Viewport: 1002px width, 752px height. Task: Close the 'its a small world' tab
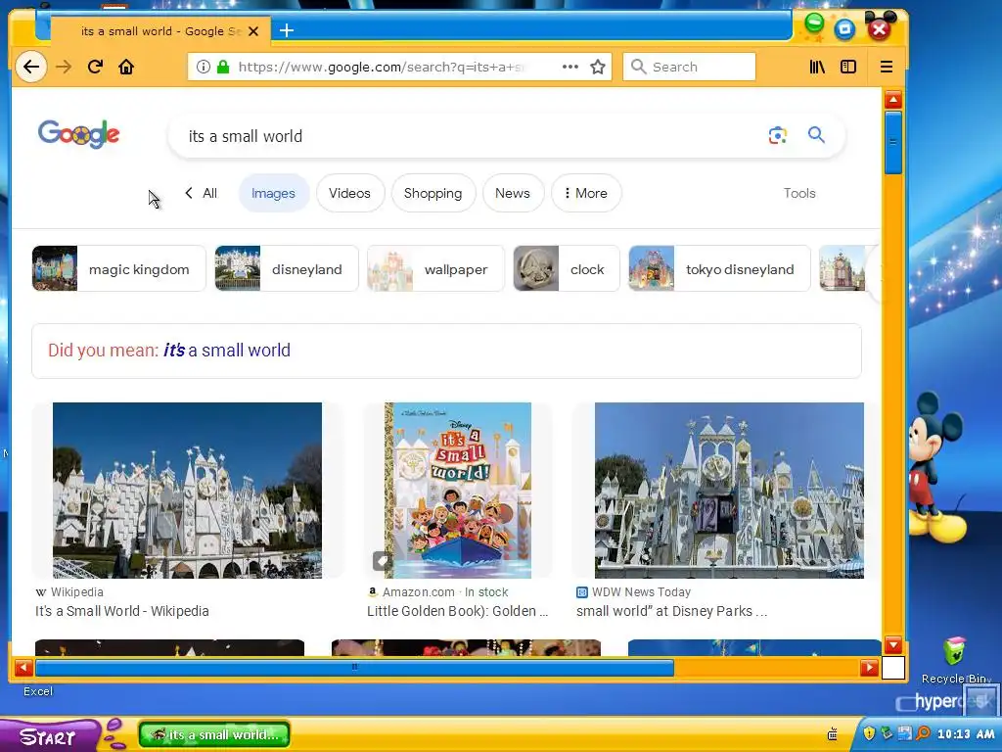[x=253, y=30]
